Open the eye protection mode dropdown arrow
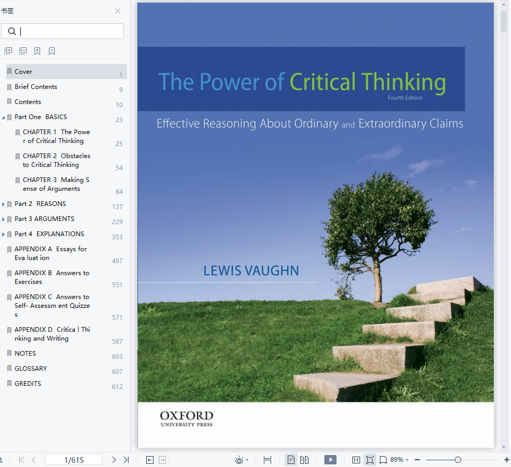This screenshot has height=467, width=511. coord(247,460)
